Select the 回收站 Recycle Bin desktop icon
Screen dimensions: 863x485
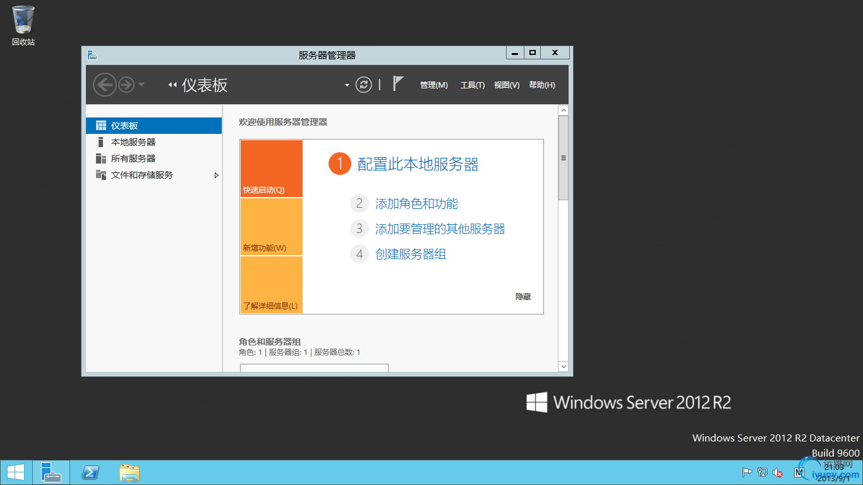[23, 26]
